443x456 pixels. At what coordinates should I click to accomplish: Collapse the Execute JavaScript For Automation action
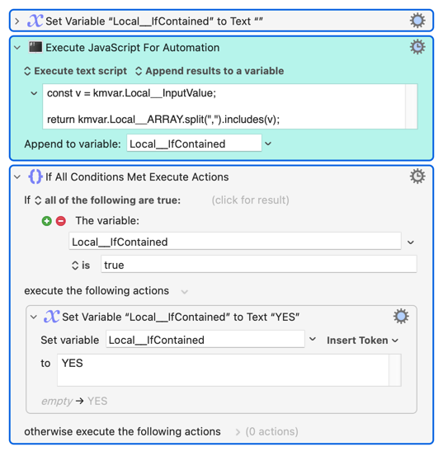pyautogui.click(x=17, y=47)
